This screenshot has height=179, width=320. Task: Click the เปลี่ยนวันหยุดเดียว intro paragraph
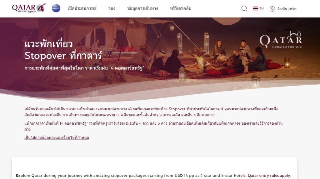[151, 112]
